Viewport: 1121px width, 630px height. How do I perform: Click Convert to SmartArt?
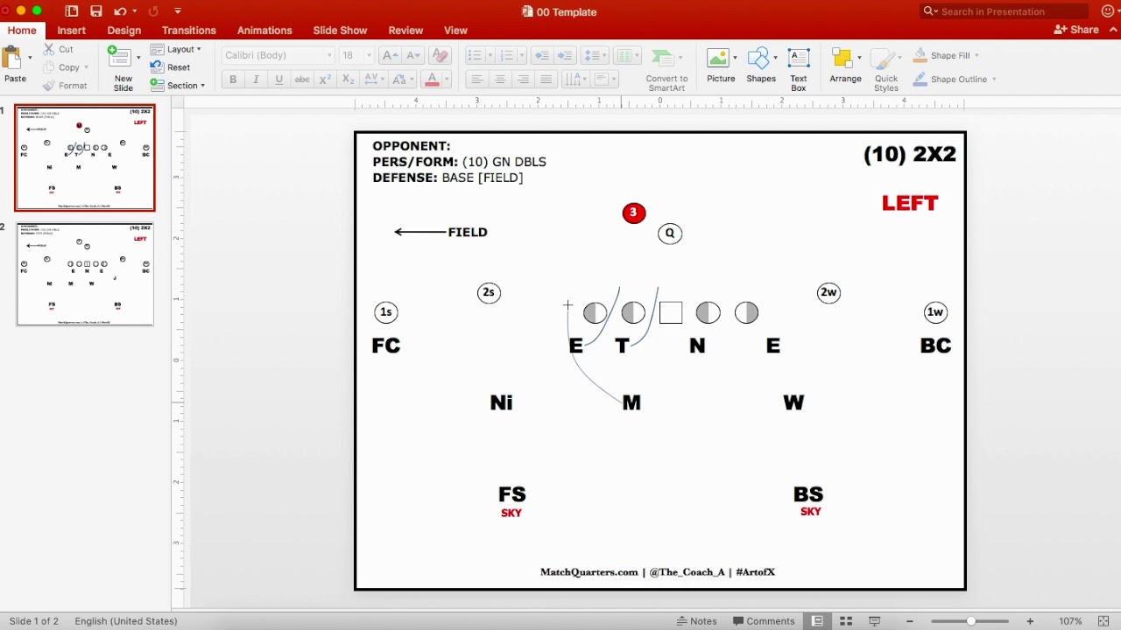[667, 69]
